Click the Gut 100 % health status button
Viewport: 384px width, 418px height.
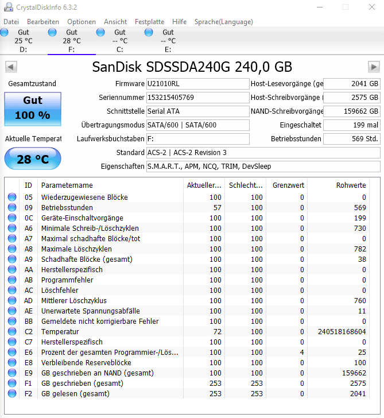[x=33, y=109]
